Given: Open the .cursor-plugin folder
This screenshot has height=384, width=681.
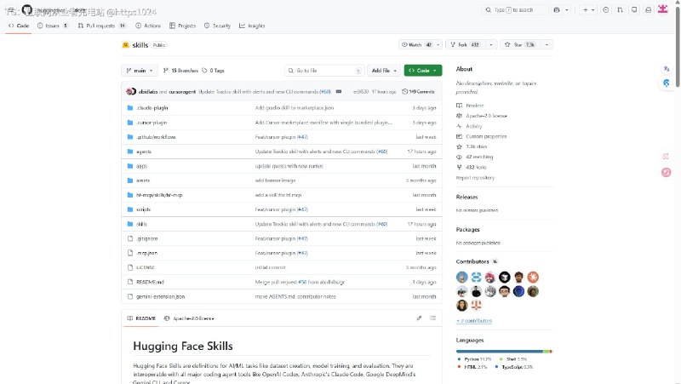Looking at the screenshot, I should point(152,123).
